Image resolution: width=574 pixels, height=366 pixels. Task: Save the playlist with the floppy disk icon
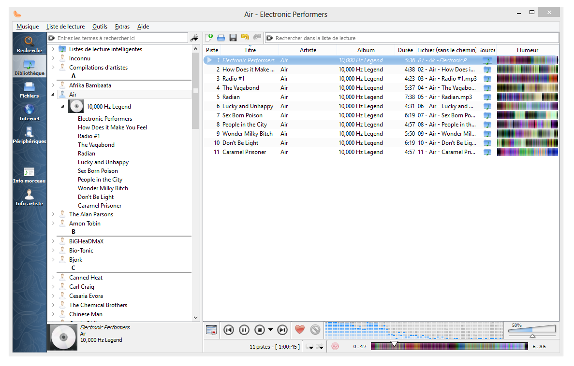coord(233,37)
